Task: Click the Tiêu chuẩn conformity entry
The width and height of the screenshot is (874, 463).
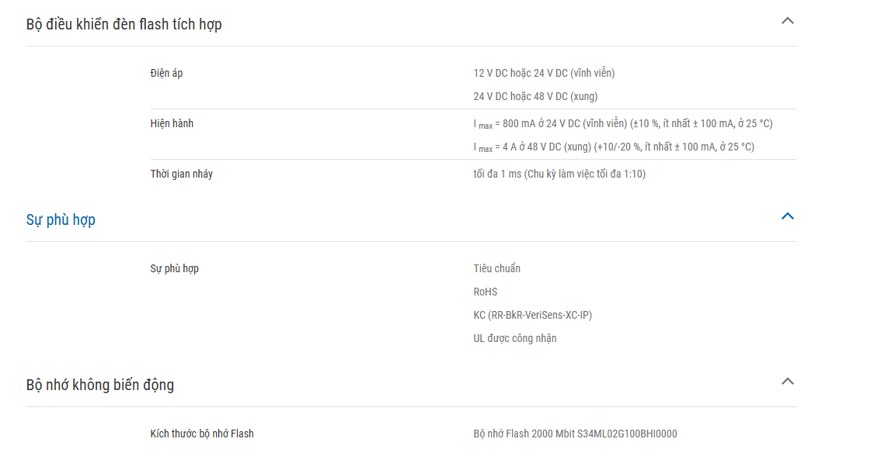Action: 496,268
